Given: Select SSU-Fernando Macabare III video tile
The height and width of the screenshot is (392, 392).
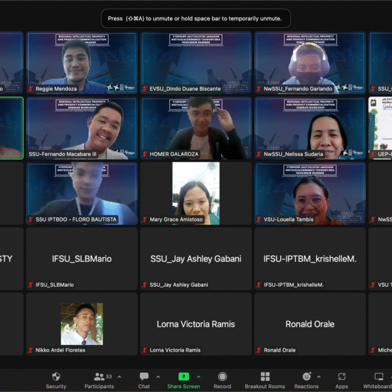Looking at the screenshot, I should pos(82,128).
